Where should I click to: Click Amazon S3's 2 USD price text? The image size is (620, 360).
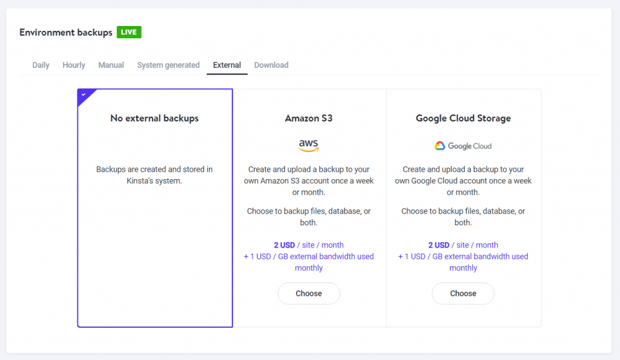click(x=285, y=245)
